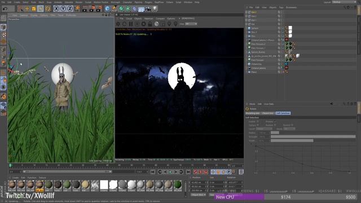Image resolution: width=361 pixels, height=203 pixels.
Task: Click Live Viewer focus picker icon
Action: [169, 24]
